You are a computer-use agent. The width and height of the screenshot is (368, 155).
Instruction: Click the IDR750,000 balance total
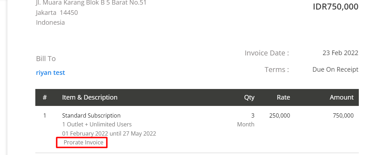[336, 7]
